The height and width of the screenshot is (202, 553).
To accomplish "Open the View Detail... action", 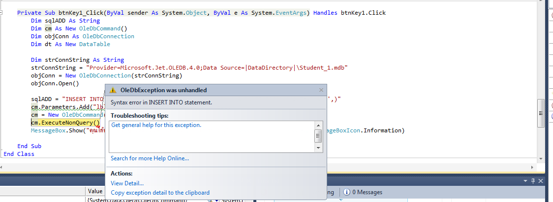I will click(x=127, y=183).
